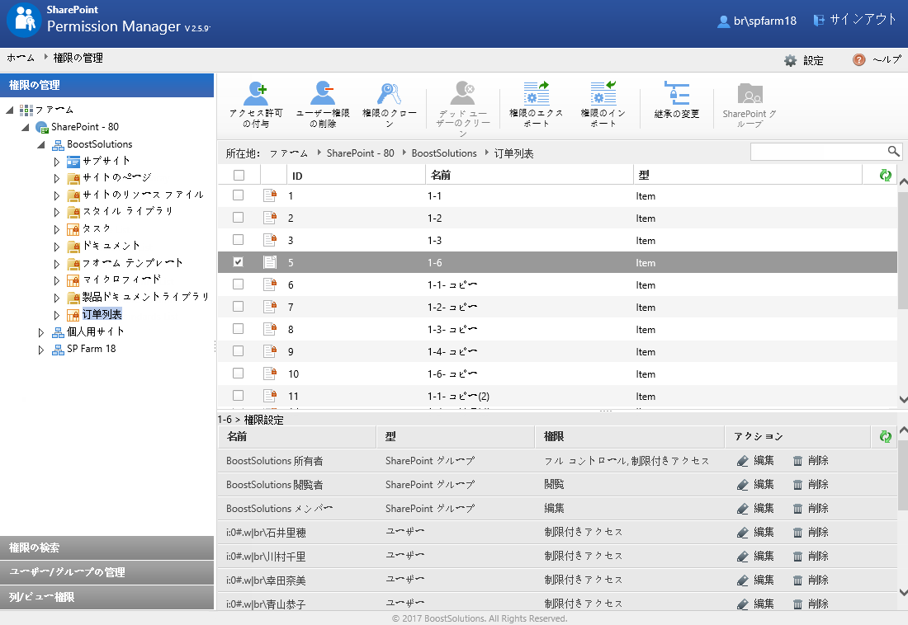Click SharePoint - 80 tree icon

[42, 127]
